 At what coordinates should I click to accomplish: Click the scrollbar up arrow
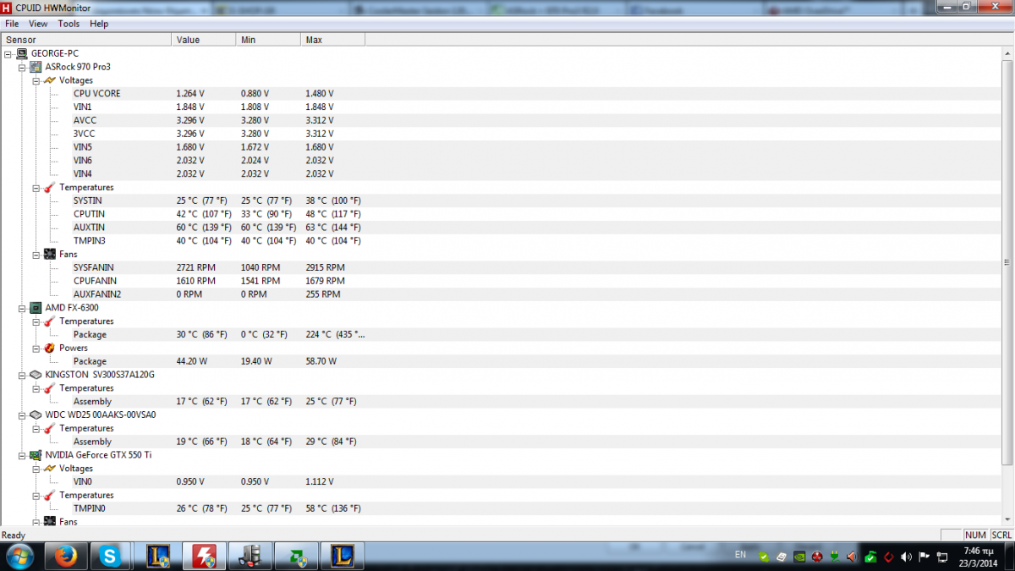[x=1007, y=54]
